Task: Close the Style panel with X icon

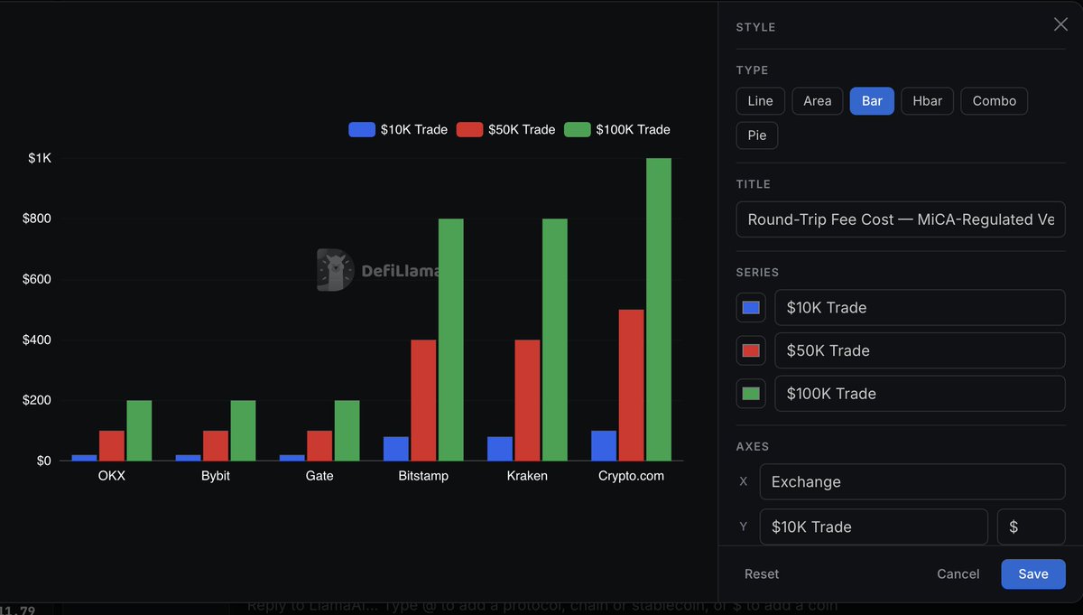Action: click(x=1060, y=24)
